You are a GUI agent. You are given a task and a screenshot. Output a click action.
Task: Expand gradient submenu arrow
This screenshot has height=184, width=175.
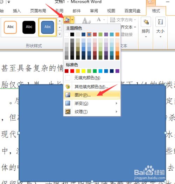117,103
